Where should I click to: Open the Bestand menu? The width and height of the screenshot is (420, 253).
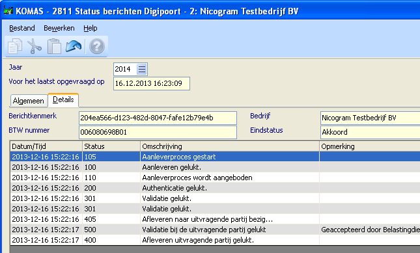click(22, 28)
